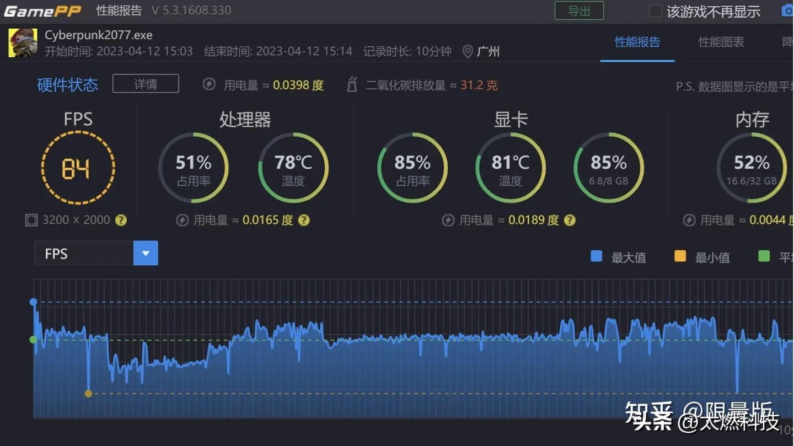794x446 pixels.
Task: Open hardware 详情 details button
Action: pyautogui.click(x=146, y=84)
